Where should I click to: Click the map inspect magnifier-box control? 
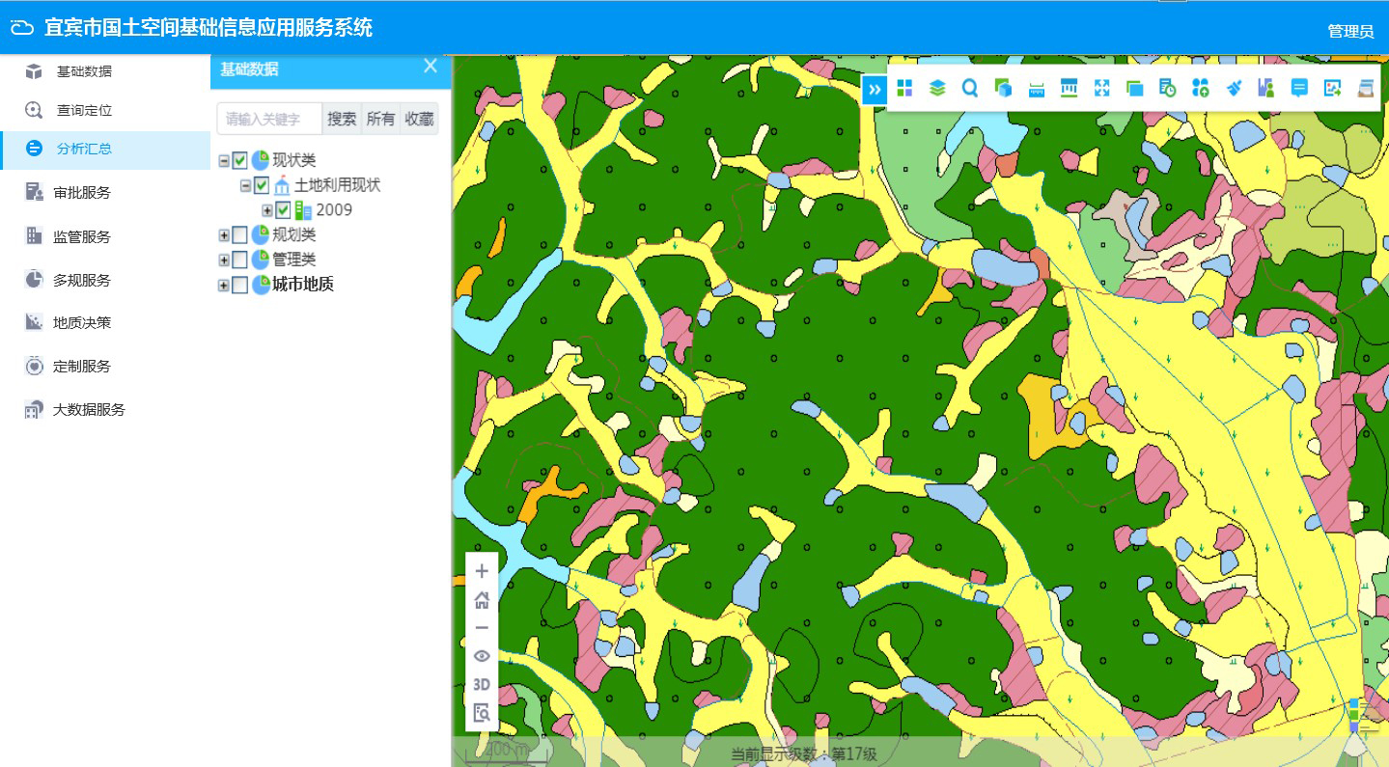[482, 713]
